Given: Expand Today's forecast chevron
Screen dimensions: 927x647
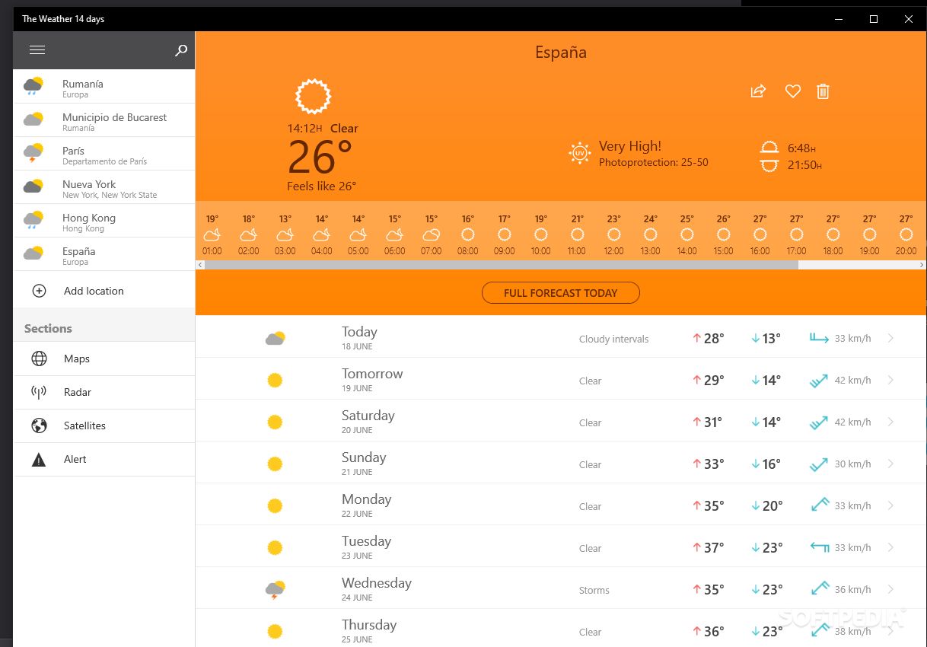Looking at the screenshot, I should (890, 338).
